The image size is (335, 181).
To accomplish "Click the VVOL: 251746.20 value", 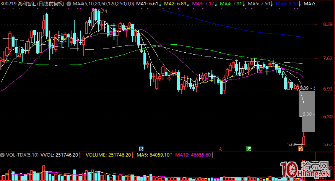I will tap(59, 155).
